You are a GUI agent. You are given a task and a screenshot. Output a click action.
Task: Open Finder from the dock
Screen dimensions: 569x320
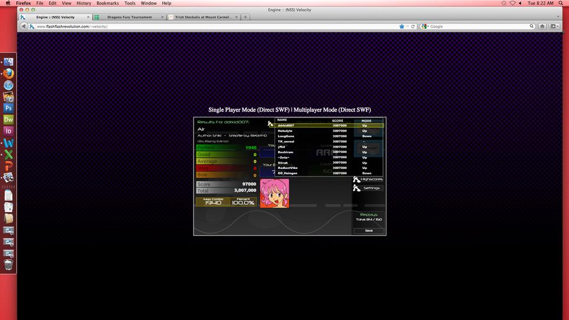8,62
